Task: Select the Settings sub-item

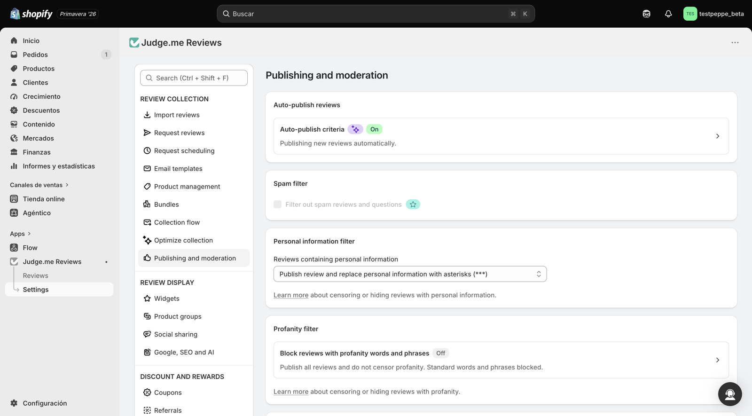Action: [x=59, y=290]
